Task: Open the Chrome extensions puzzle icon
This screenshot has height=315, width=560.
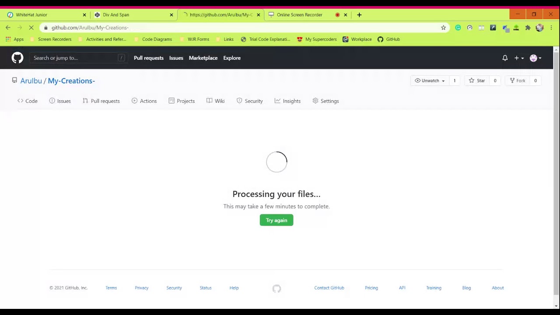Action: 528,28
